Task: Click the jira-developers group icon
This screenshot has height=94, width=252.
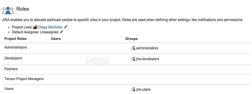Action: (x=133, y=59)
